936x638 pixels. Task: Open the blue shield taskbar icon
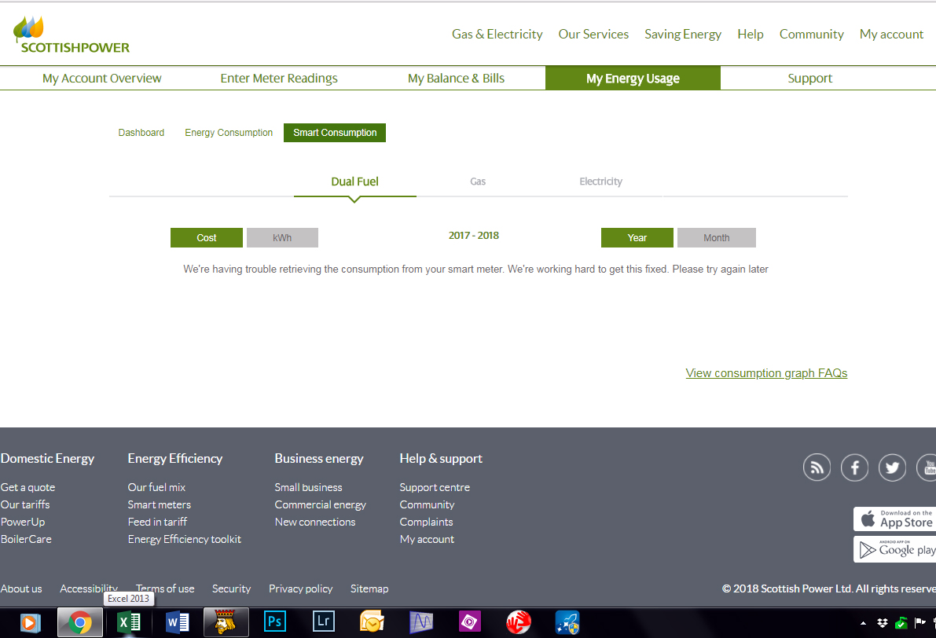(x=567, y=622)
